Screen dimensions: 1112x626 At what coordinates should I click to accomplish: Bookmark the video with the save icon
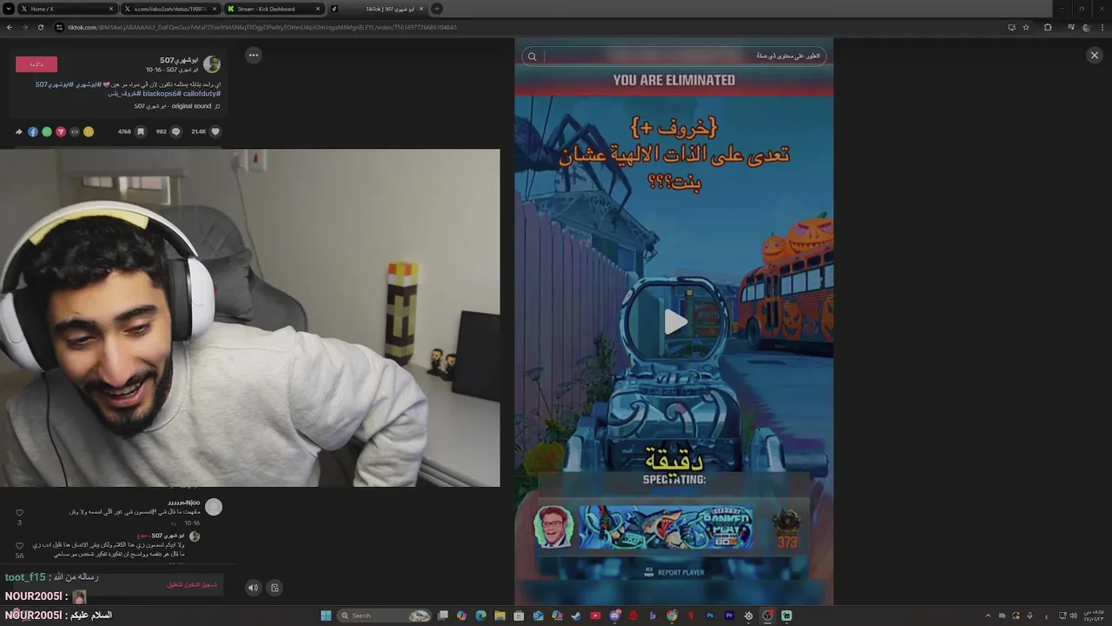[x=140, y=131]
